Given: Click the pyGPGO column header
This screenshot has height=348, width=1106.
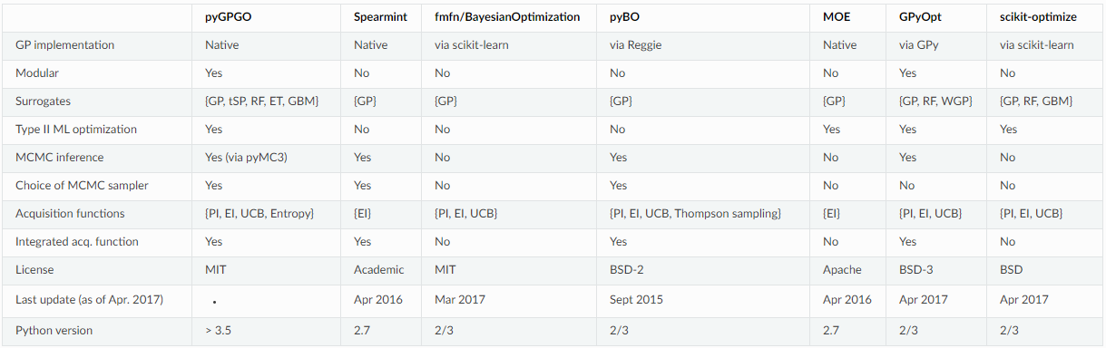Looking at the screenshot, I should [x=229, y=17].
